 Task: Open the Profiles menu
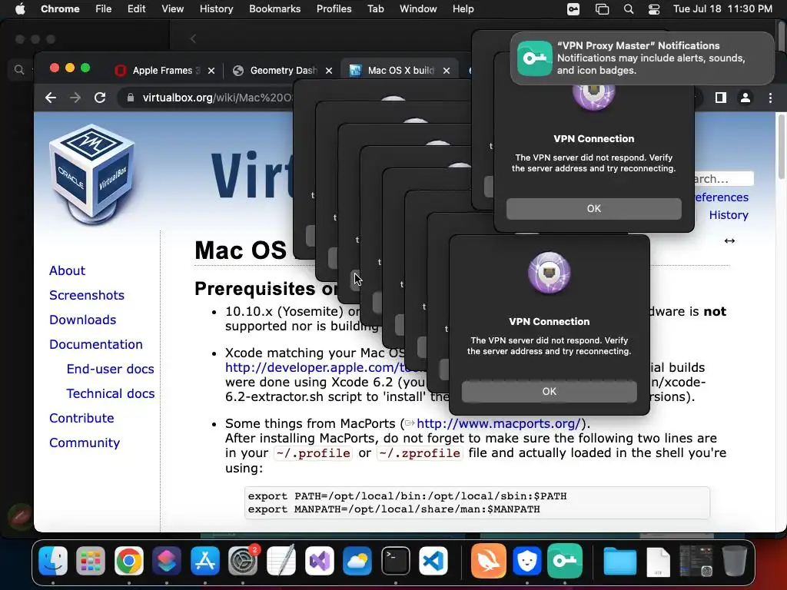[x=334, y=8]
